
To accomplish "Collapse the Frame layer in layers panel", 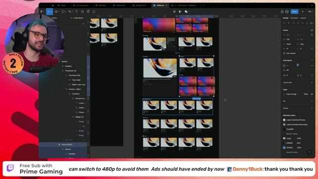I will coord(59,145).
